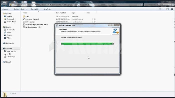
Task: Open Recent Places under Favorites
Action: 11,22
